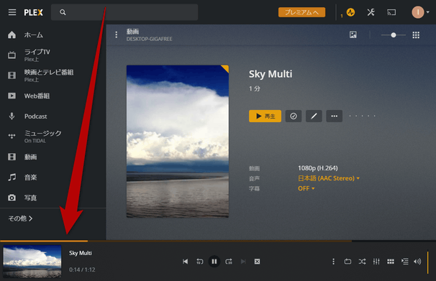Open the play queue list icon
This screenshot has height=281, width=436.
click(x=404, y=262)
